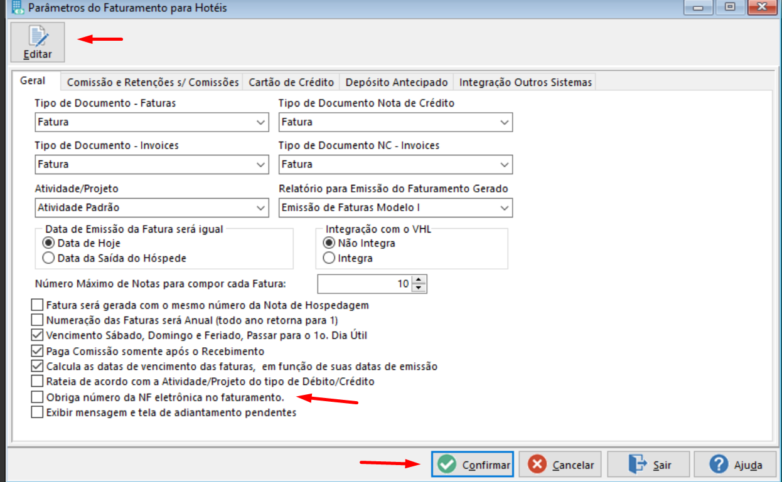Check Numeração das Faturas será Anual
The height and width of the screenshot is (482, 782).
point(37,321)
